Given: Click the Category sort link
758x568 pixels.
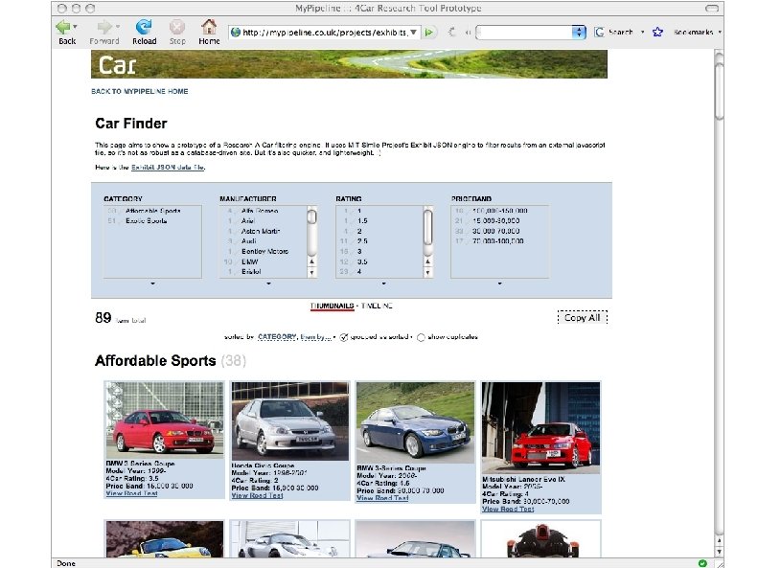Looking at the screenshot, I should 277,336.
